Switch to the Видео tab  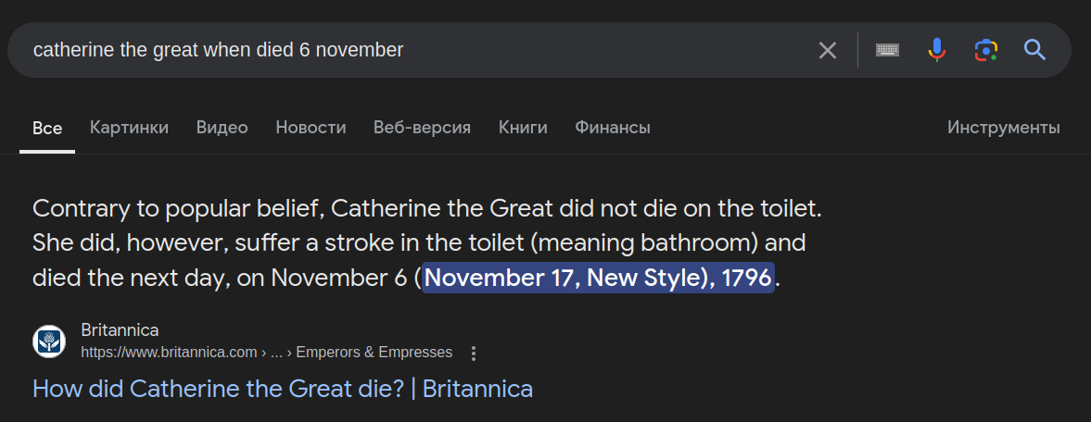[222, 127]
